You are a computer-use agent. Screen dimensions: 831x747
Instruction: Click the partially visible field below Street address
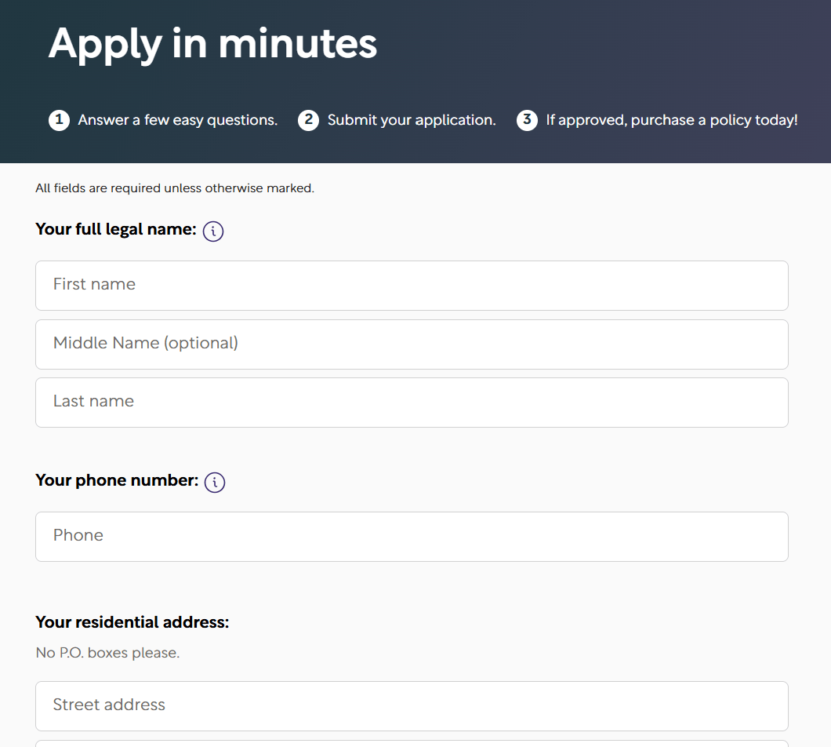click(412, 743)
